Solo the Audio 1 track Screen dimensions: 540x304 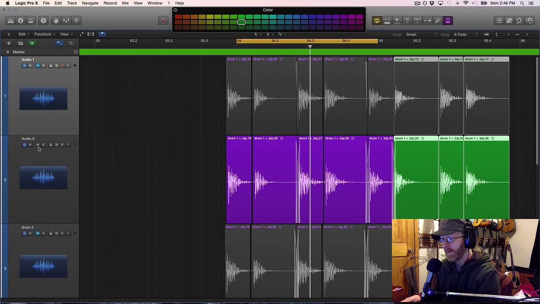point(43,65)
